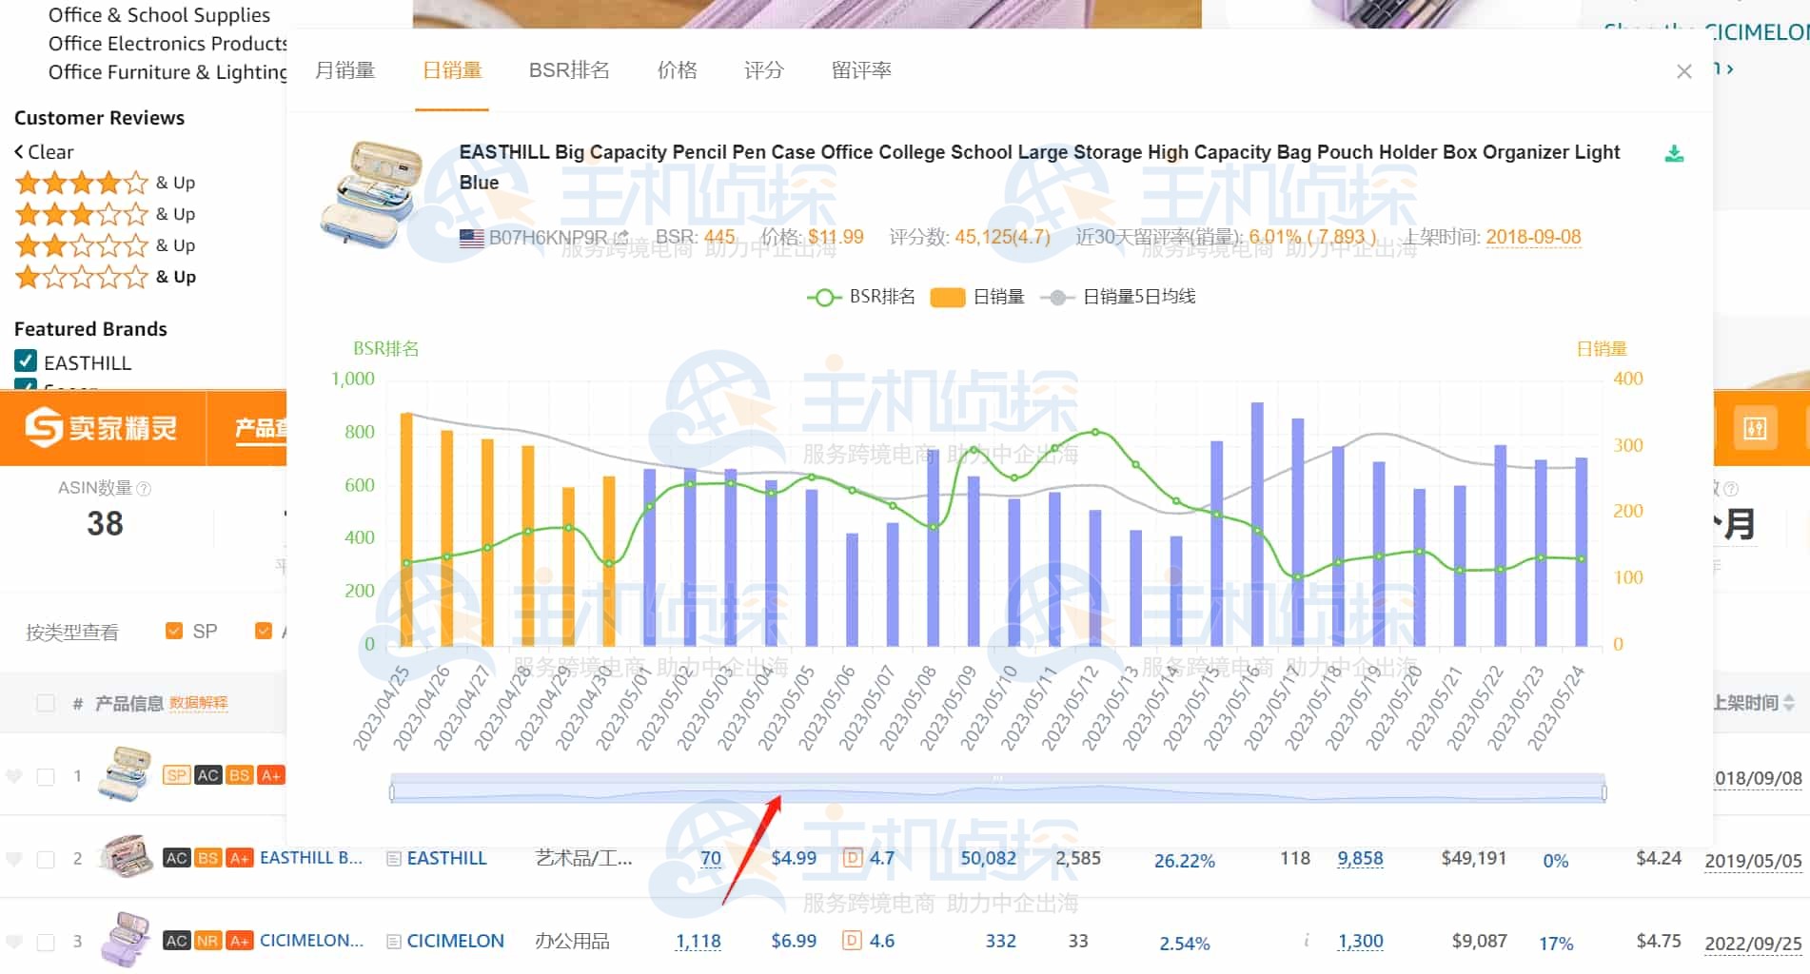Switch to 价格 tab
The image size is (1810, 974).
tap(677, 70)
